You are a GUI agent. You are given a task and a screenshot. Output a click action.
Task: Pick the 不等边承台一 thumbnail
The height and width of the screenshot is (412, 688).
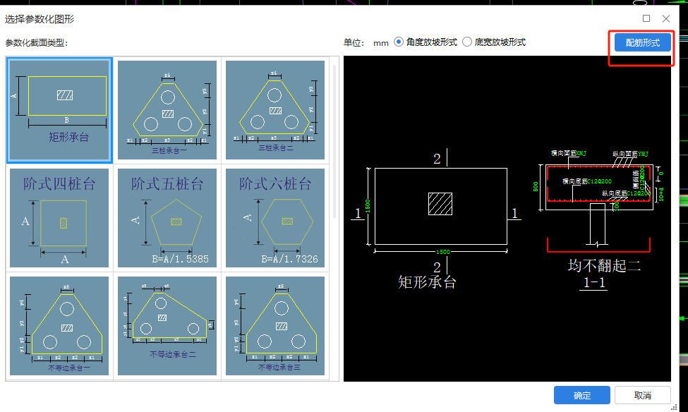(59, 326)
